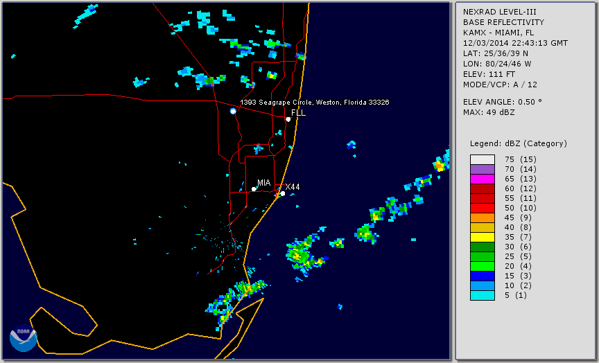Click the 75 (15) legend value

521,159
